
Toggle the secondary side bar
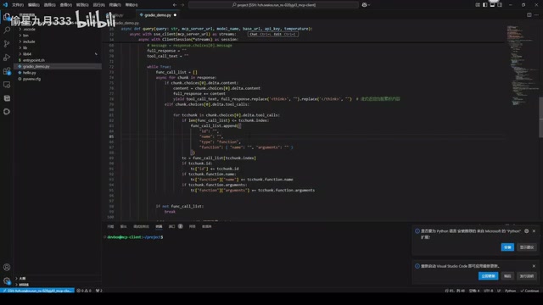(x=500, y=5)
